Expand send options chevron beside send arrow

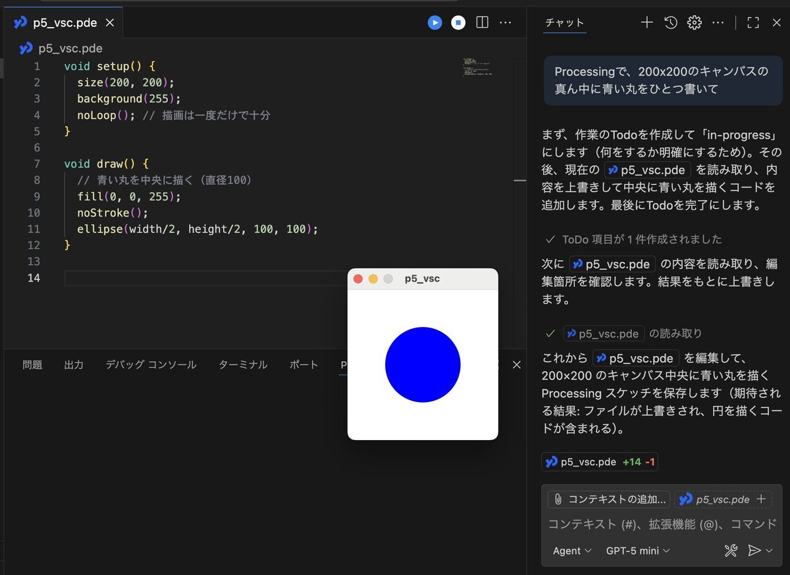click(769, 551)
